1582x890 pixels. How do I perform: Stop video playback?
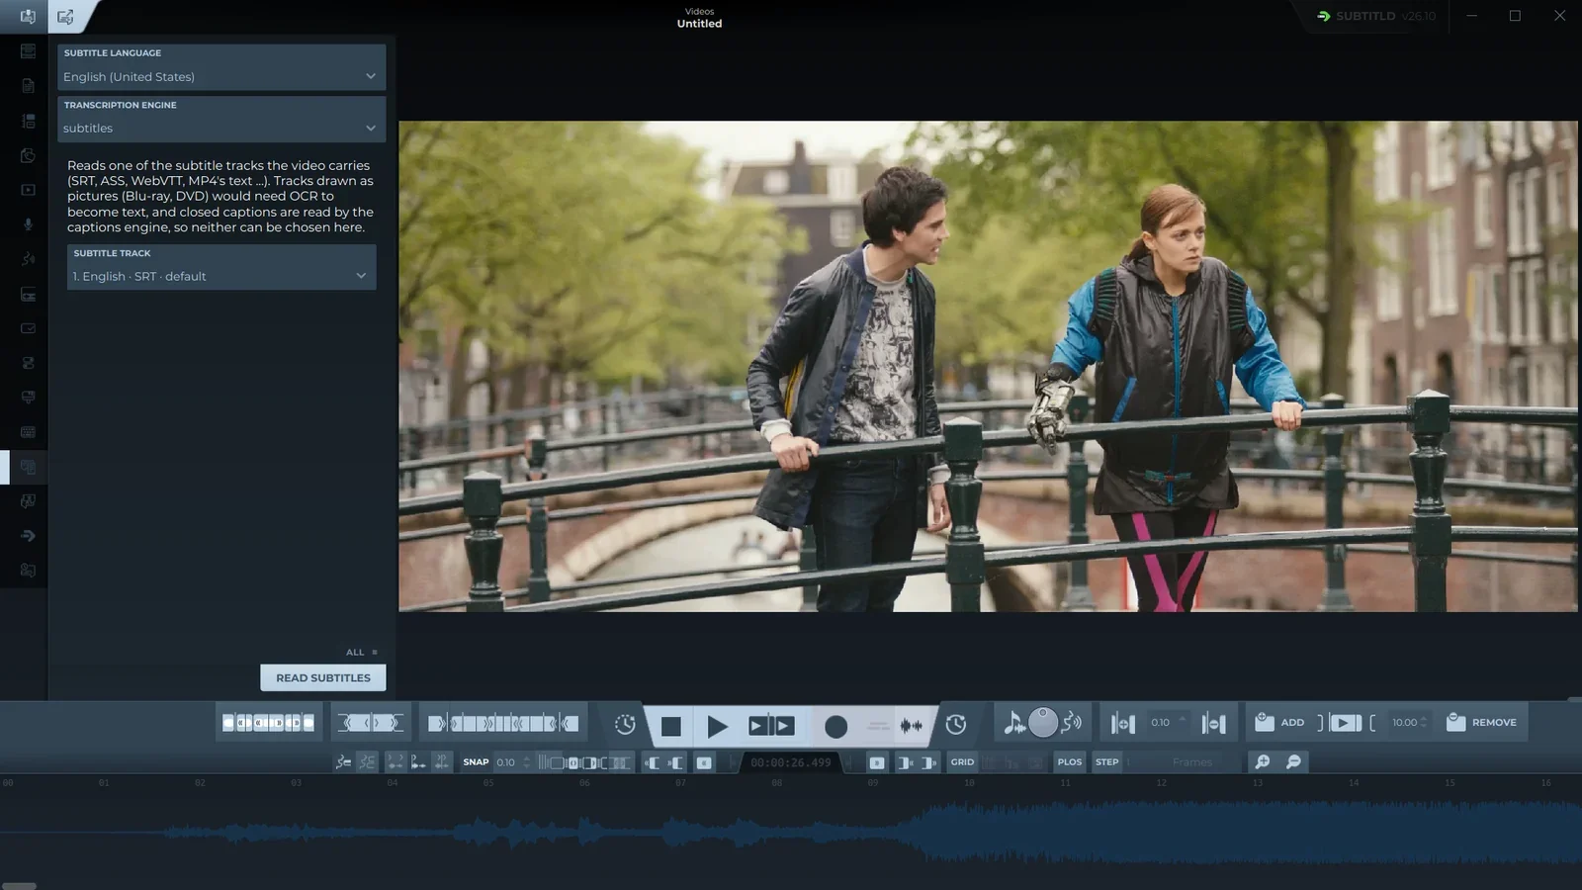670,727
